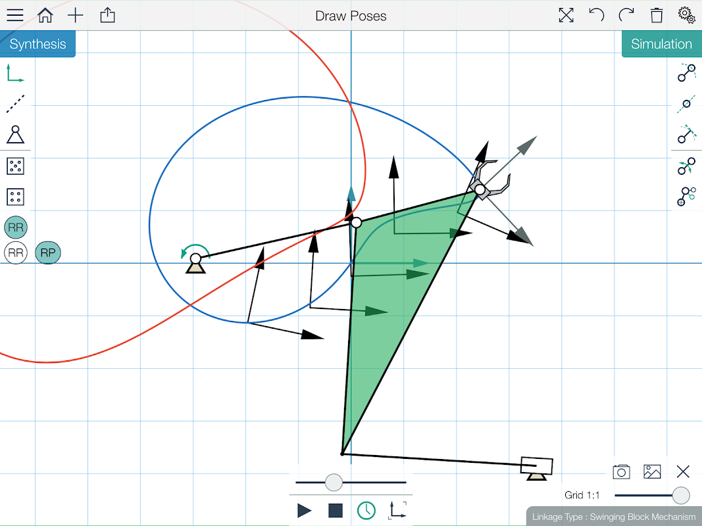Add a new design with the plus icon
The image size is (702, 526).
pos(75,16)
